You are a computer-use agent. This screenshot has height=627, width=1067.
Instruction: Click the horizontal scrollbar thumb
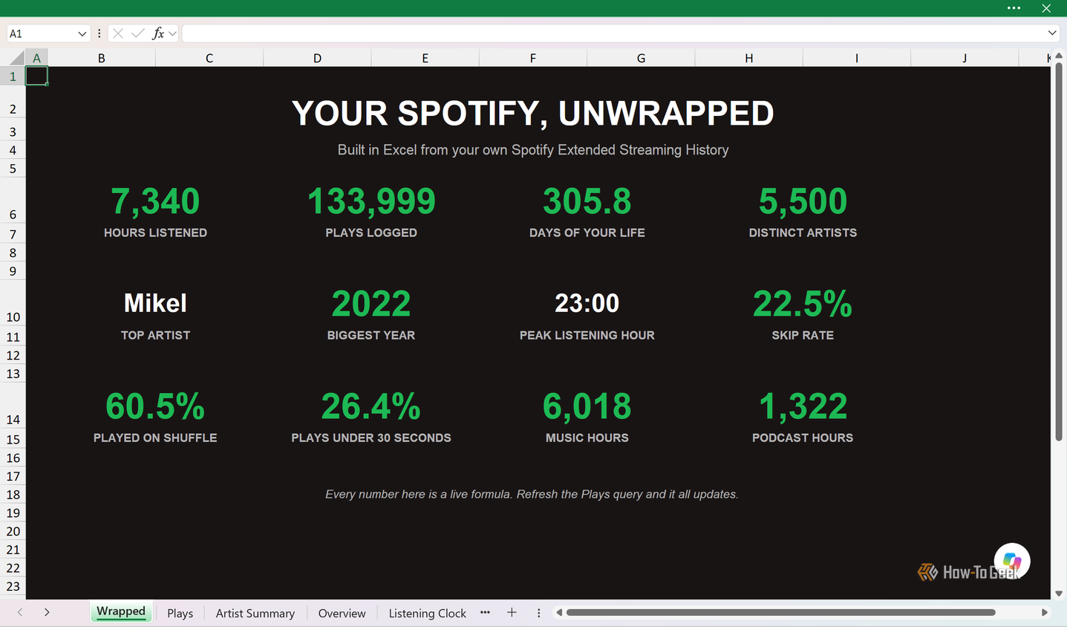tap(780, 612)
